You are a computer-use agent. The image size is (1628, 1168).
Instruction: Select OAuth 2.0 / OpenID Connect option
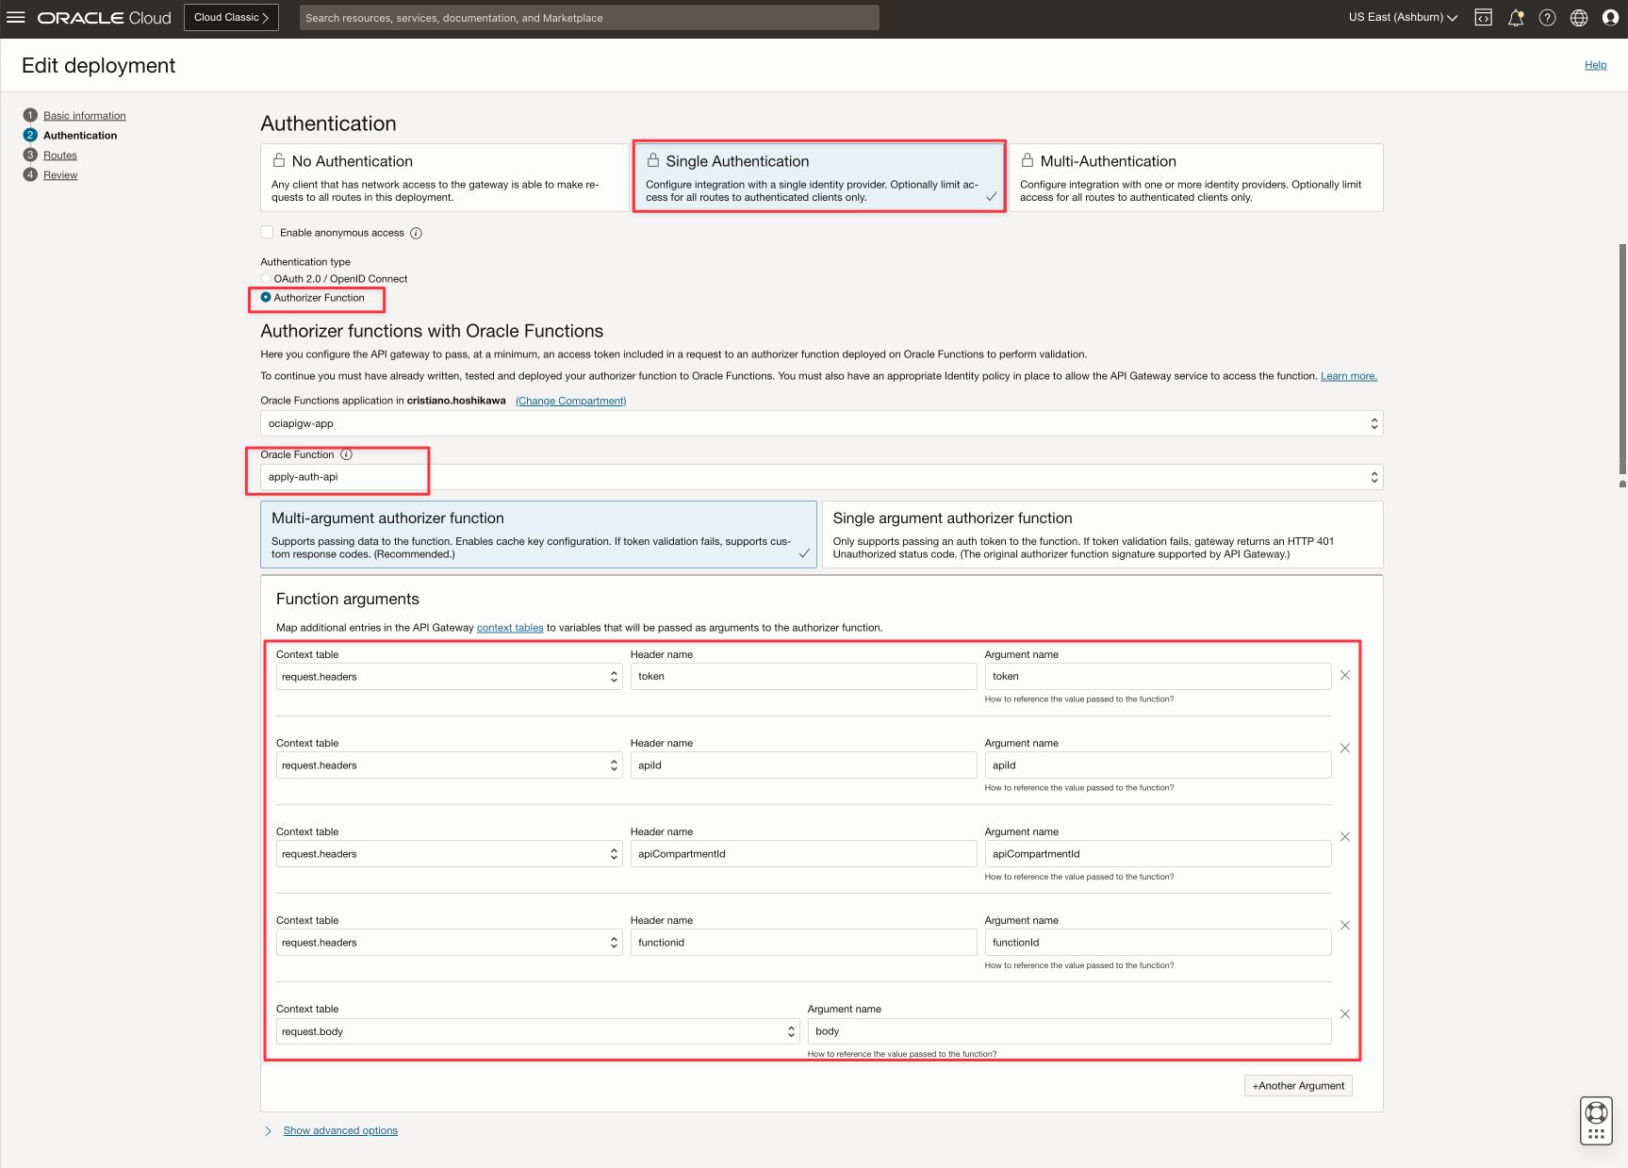point(266,279)
